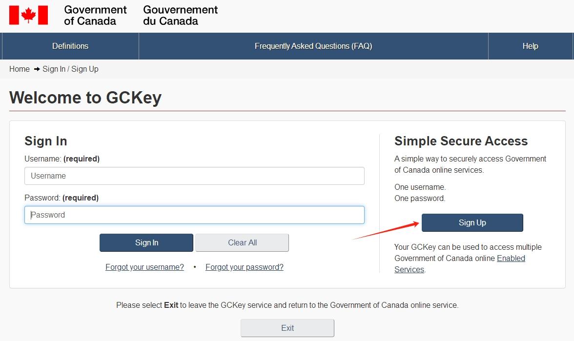This screenshot has height=341, width=574.
Task: Open Frequently Asked Questions (FAQ)
Action: pyautogui.click(x=313, y=46)
